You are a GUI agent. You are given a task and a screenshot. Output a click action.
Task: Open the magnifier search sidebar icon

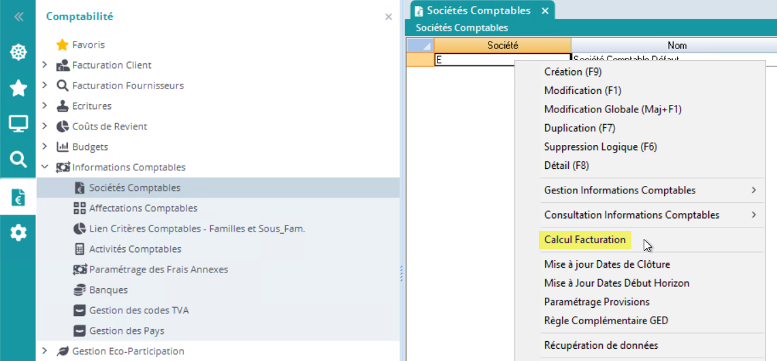tap(18, 159)
